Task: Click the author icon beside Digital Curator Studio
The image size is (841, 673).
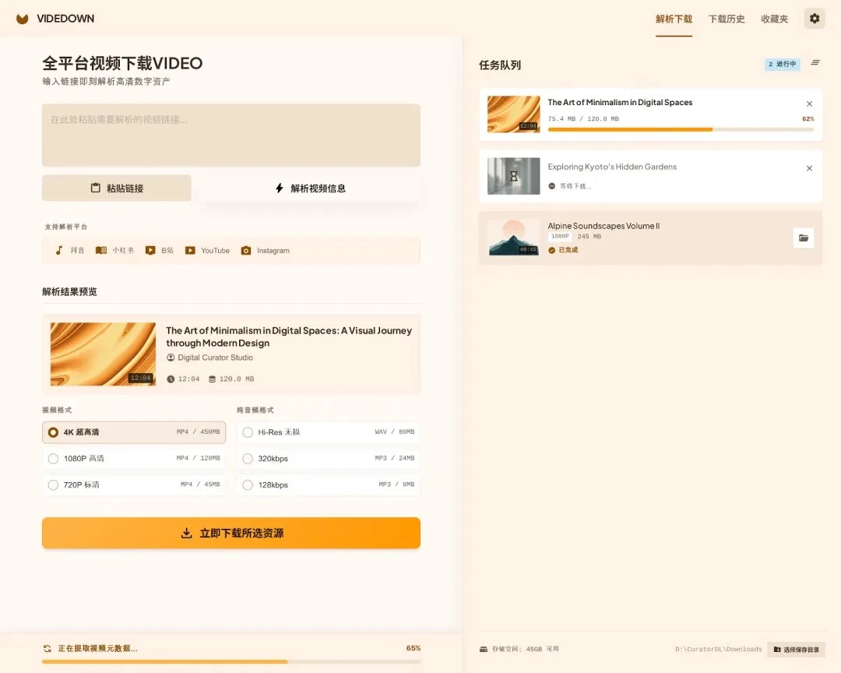Action: (x=171, y=358)
